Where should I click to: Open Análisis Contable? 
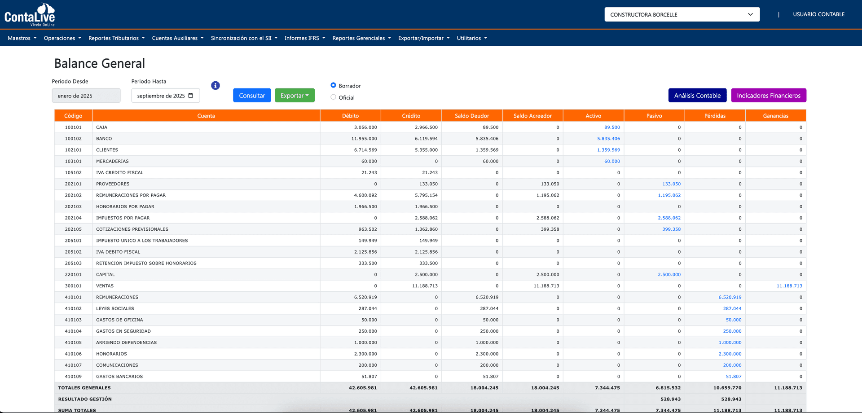tap(697, 95)
